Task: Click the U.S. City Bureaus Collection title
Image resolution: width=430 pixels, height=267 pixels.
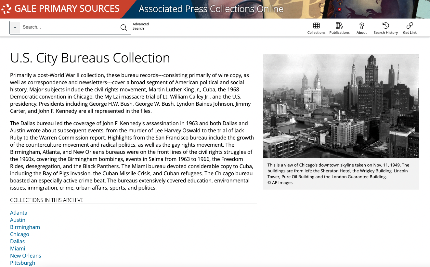Action: pos(90,58)
